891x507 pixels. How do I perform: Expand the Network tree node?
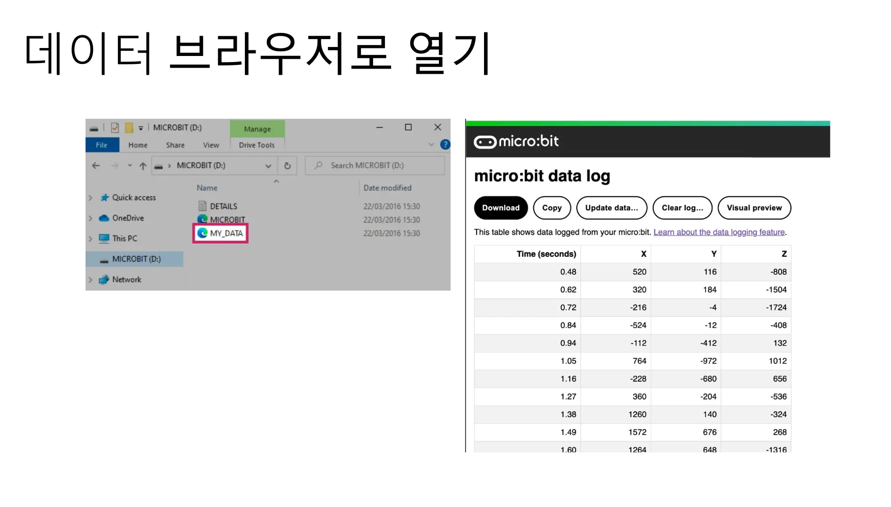[x=91, y=279]
